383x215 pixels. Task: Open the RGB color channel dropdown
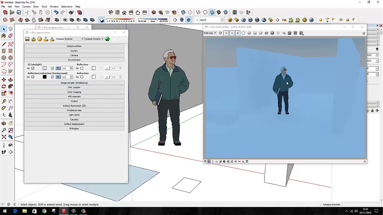coord(210,33)
